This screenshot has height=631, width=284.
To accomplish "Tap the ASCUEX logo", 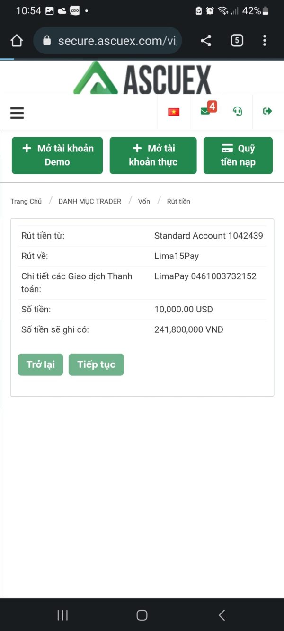I will (x=142, y=78).
